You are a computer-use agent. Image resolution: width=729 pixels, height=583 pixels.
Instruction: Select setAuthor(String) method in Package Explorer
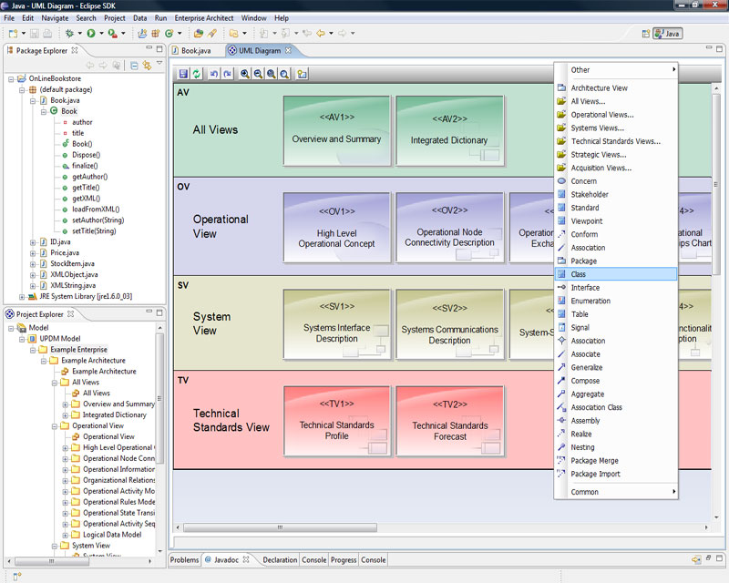pyautogui.click(x=98, y=220)
